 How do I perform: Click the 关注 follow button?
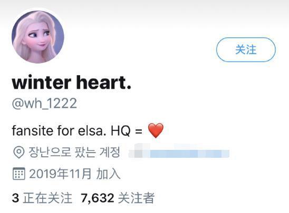(246, 49)
